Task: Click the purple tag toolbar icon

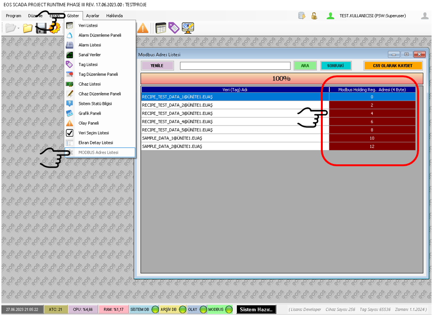Action: pyautogui.click(x=174, y=28)
